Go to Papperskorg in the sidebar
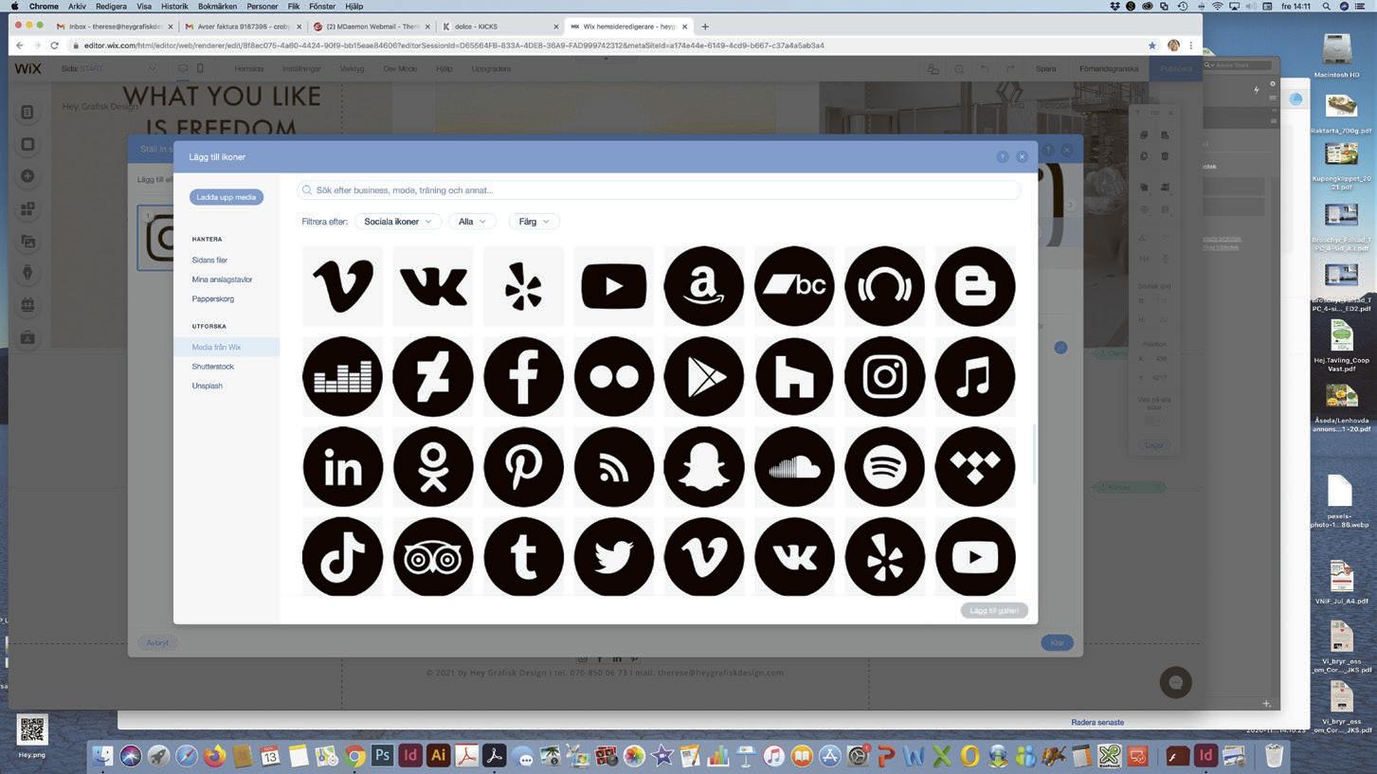 click(x=212, y=298)
